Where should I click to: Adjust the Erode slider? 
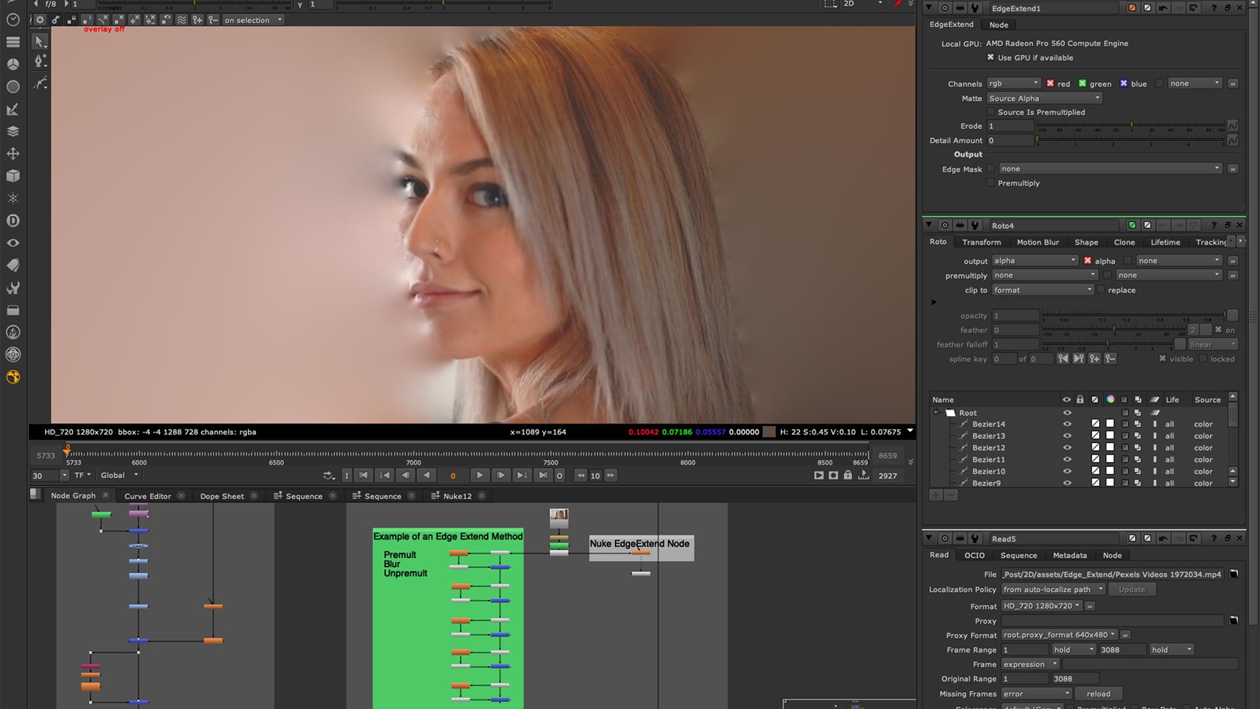point(1131,125)
